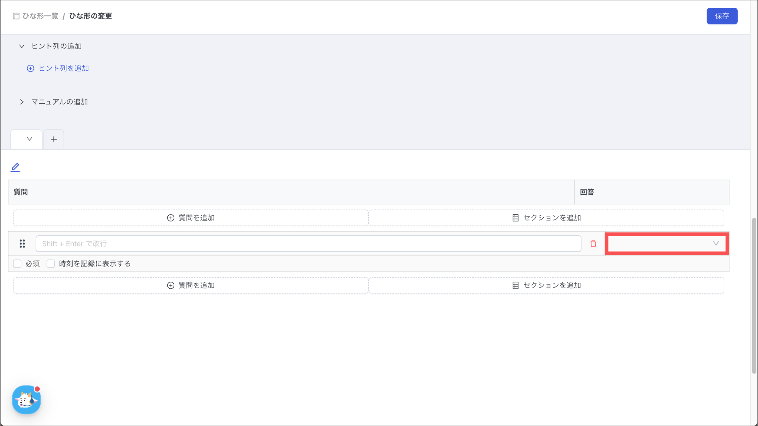The image size is (758, 426).
Task: Collapse the ヒント列の追加 section
Action: (x=22, y=46)
